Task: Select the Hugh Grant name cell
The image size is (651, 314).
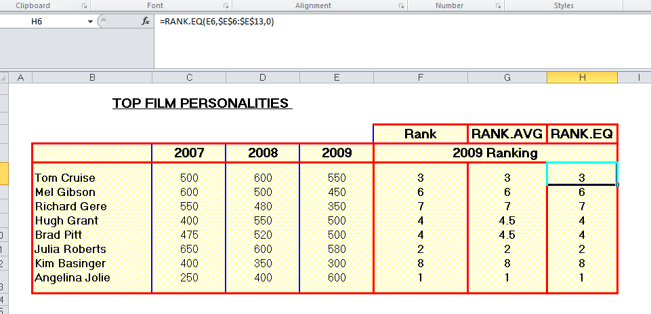Action: [x=92, y=220]
